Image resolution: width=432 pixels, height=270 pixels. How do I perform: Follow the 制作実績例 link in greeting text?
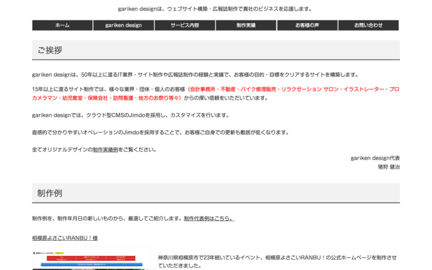(105, 150)
